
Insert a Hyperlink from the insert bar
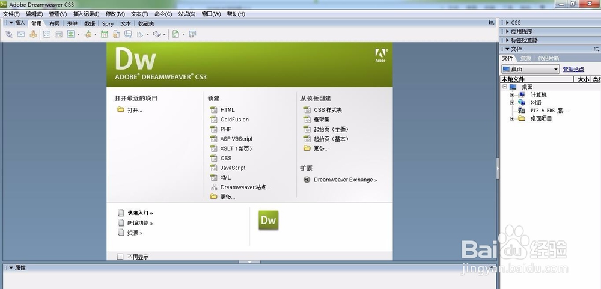pos(9,34)
